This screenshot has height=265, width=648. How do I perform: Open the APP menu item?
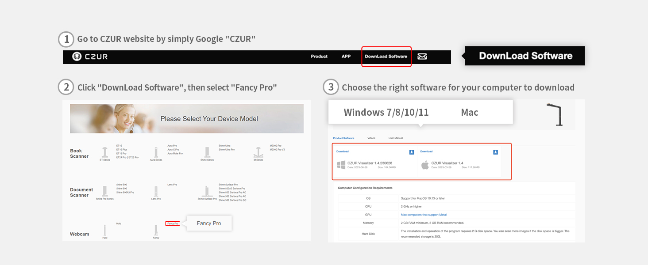pyautogui.click(x=346, y=57)
